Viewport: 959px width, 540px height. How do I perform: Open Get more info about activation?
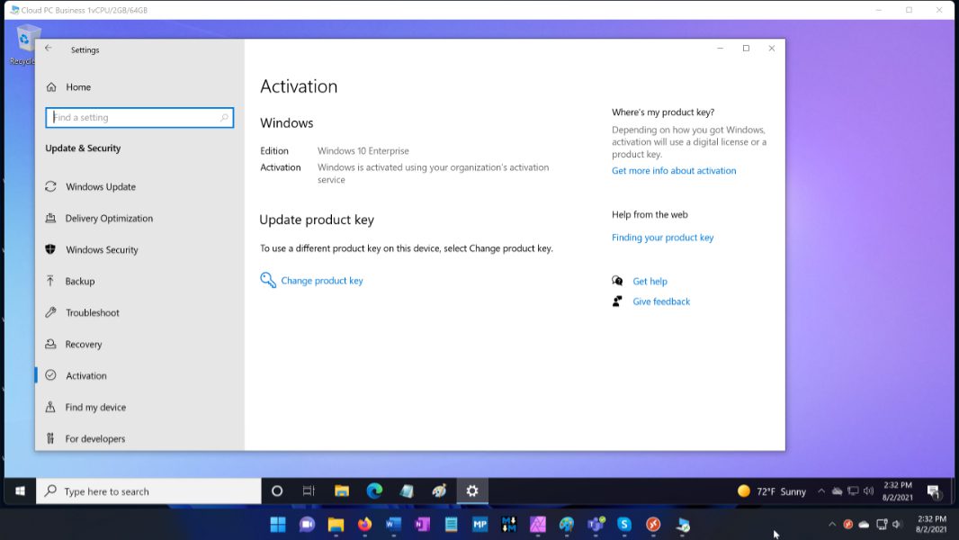pos(674,171)
